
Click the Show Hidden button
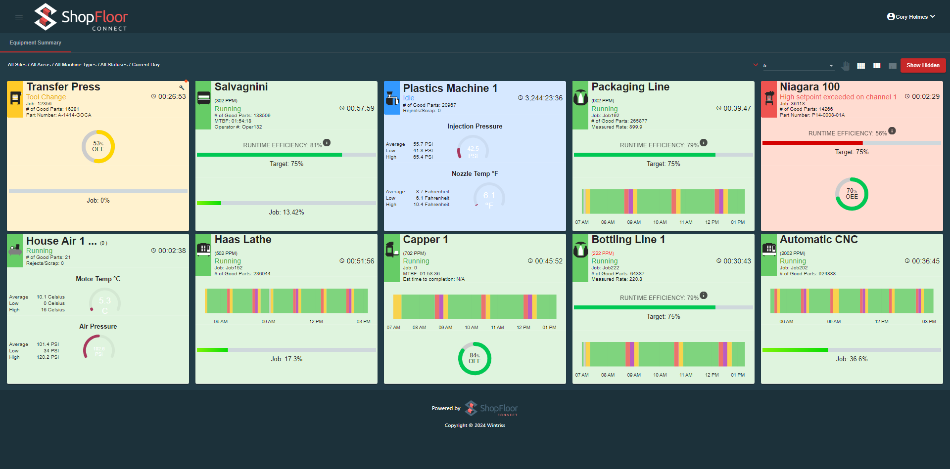point(923,65)
